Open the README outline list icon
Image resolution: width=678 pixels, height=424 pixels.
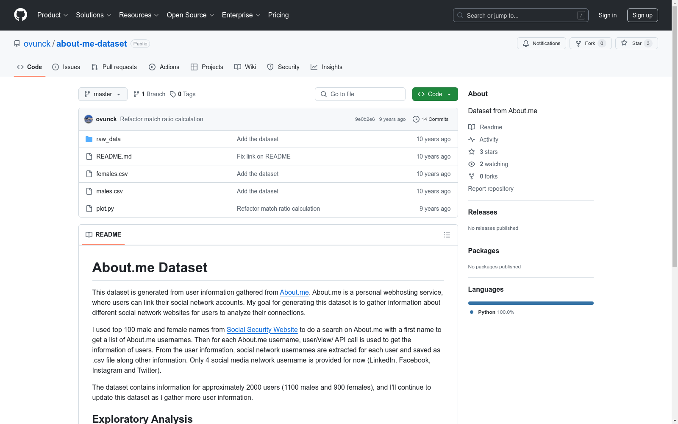coord(447,235)
